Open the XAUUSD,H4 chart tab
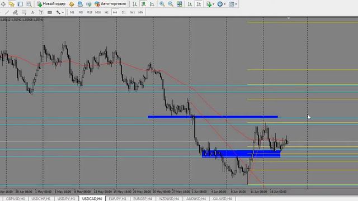 [x=222, y=199]
